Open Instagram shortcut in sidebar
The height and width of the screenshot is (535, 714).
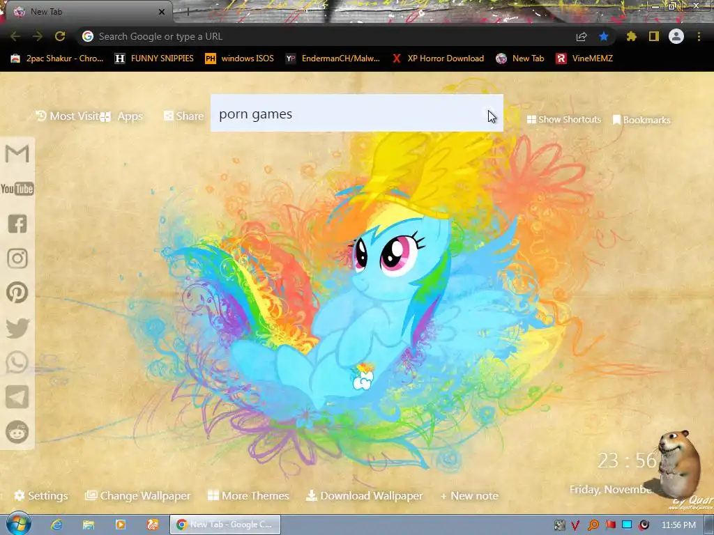(x=17, y=258)
